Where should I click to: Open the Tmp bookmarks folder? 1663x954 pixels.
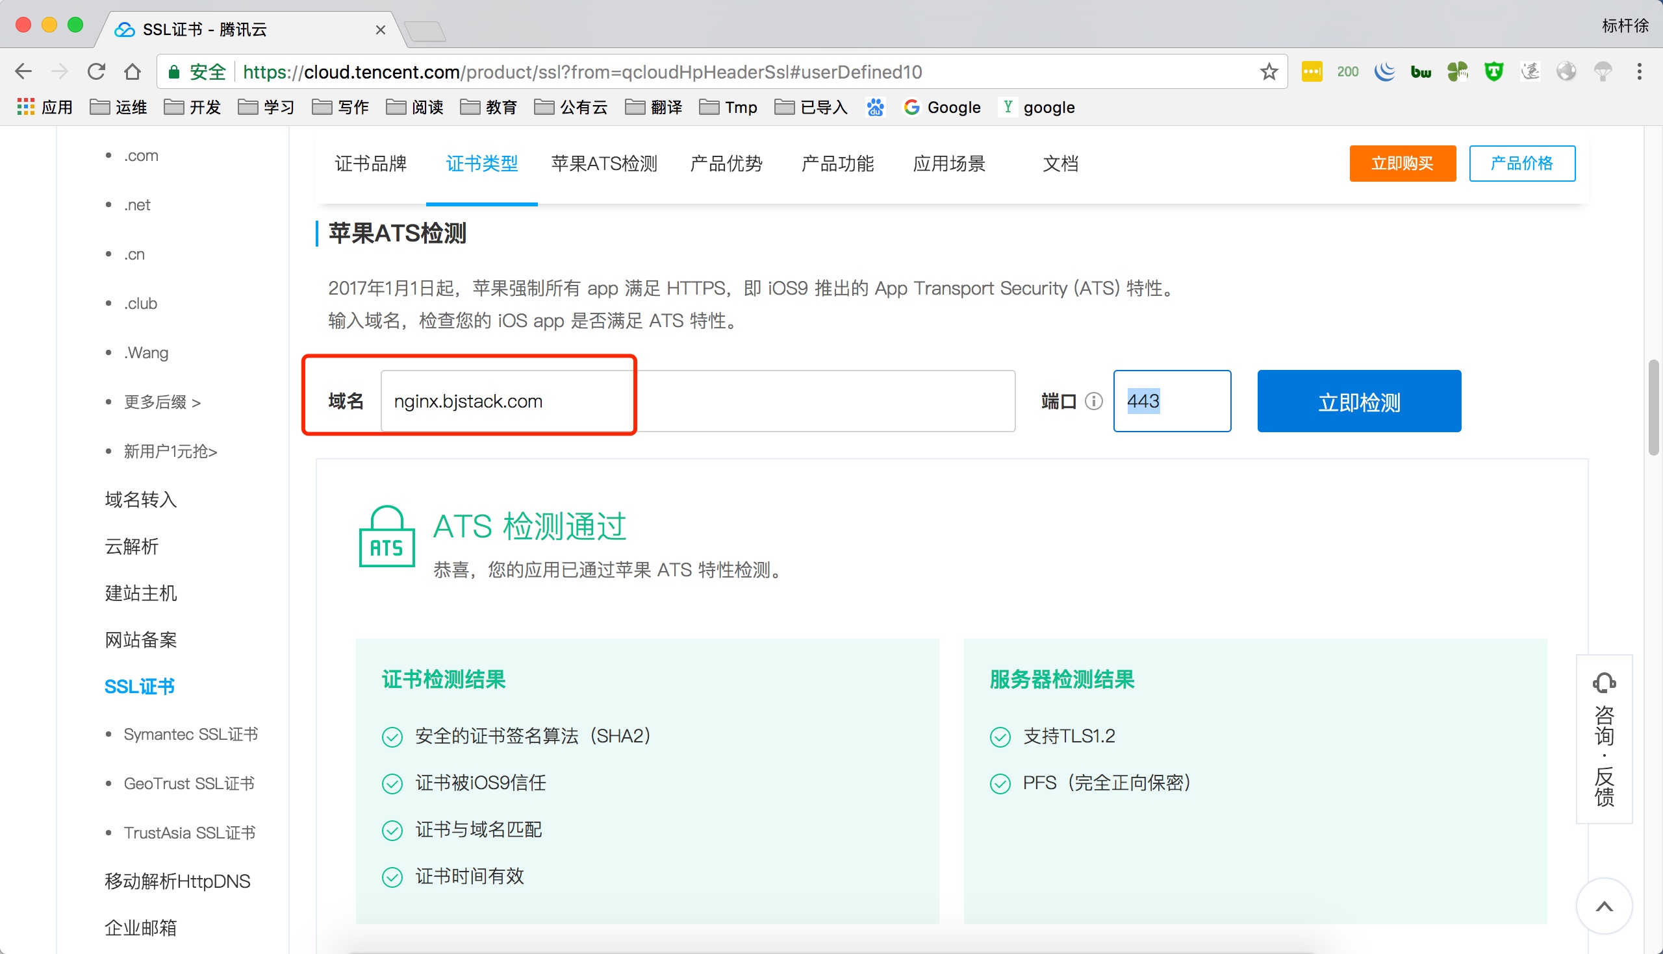coord(729,107)
